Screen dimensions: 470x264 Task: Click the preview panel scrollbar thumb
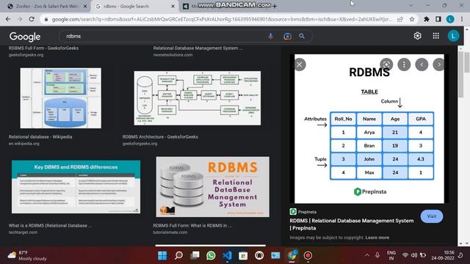click(x=460, y=75)
